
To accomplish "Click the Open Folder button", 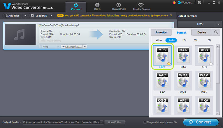I will [x=114, y=122].
